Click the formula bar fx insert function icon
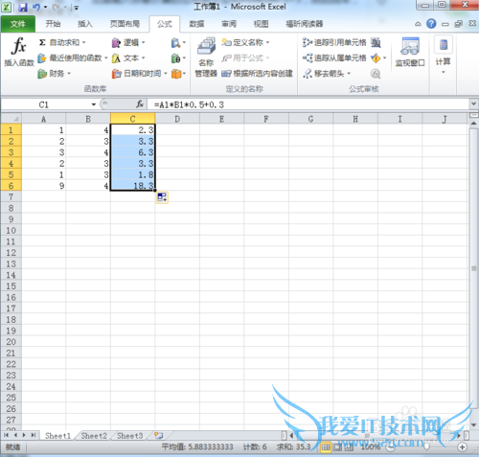Viewport: 479px width, 457px height. 140,104
